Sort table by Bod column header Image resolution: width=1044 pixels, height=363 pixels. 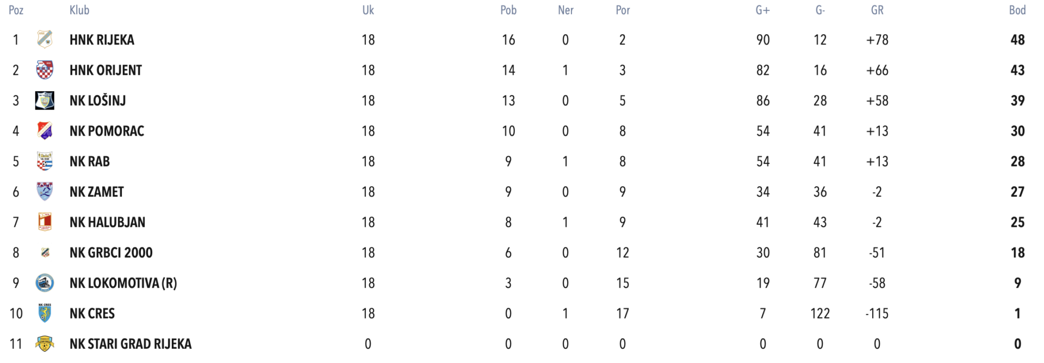point(1017,10)
